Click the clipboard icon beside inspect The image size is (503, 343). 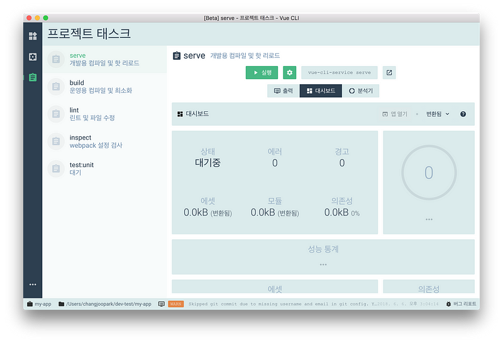tap(56, 141)
